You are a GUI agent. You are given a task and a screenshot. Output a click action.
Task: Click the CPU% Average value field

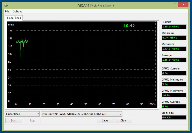pos(174,106)
